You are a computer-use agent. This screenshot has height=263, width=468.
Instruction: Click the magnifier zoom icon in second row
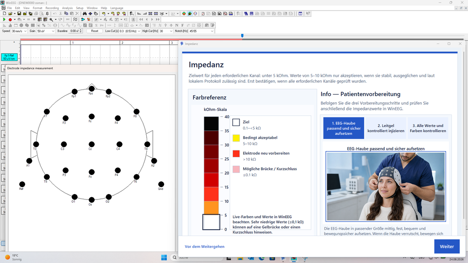pos(51,19)
